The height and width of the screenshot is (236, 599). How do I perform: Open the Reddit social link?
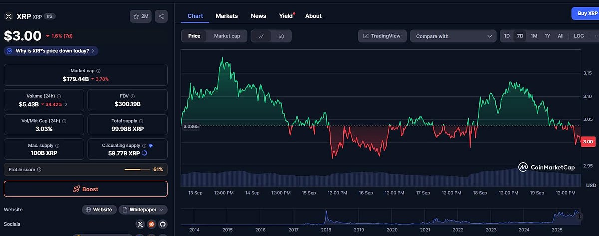(151, 224)
